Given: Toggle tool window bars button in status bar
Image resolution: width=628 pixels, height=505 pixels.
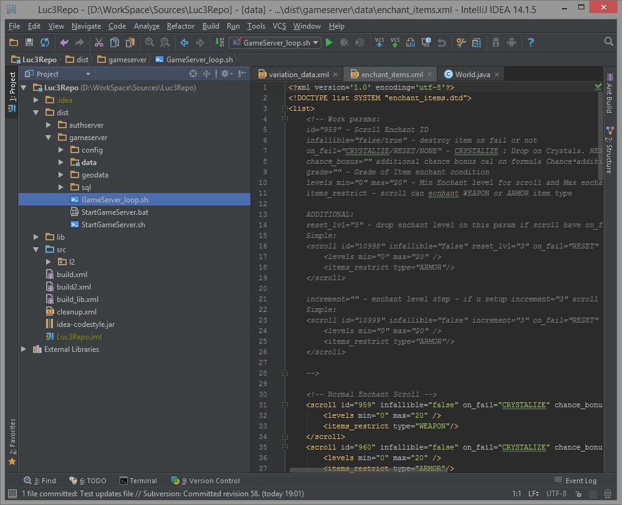Looking at the screenshot, I should pos(12,494).
